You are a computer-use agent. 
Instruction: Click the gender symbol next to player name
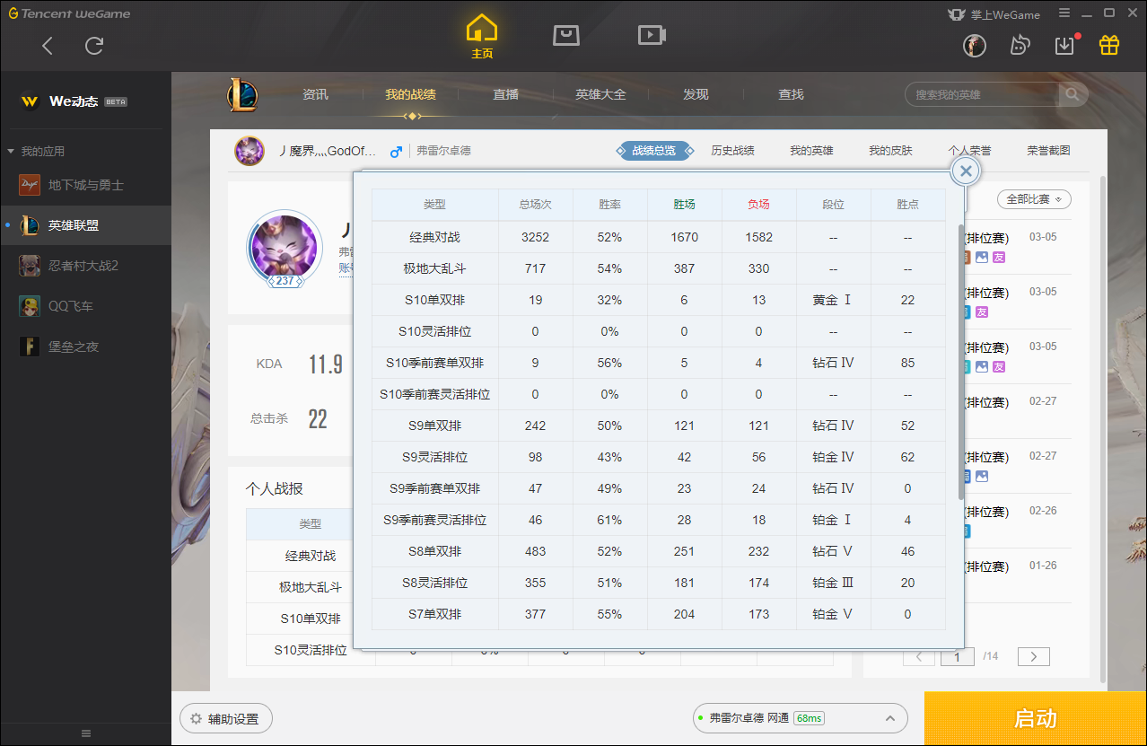click(x=396, y=152)
